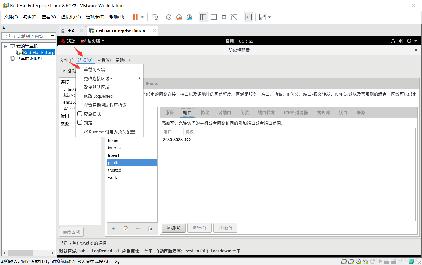Select port row 8080-8088 tcp
The image size is (422, 265).
point(288,139)
